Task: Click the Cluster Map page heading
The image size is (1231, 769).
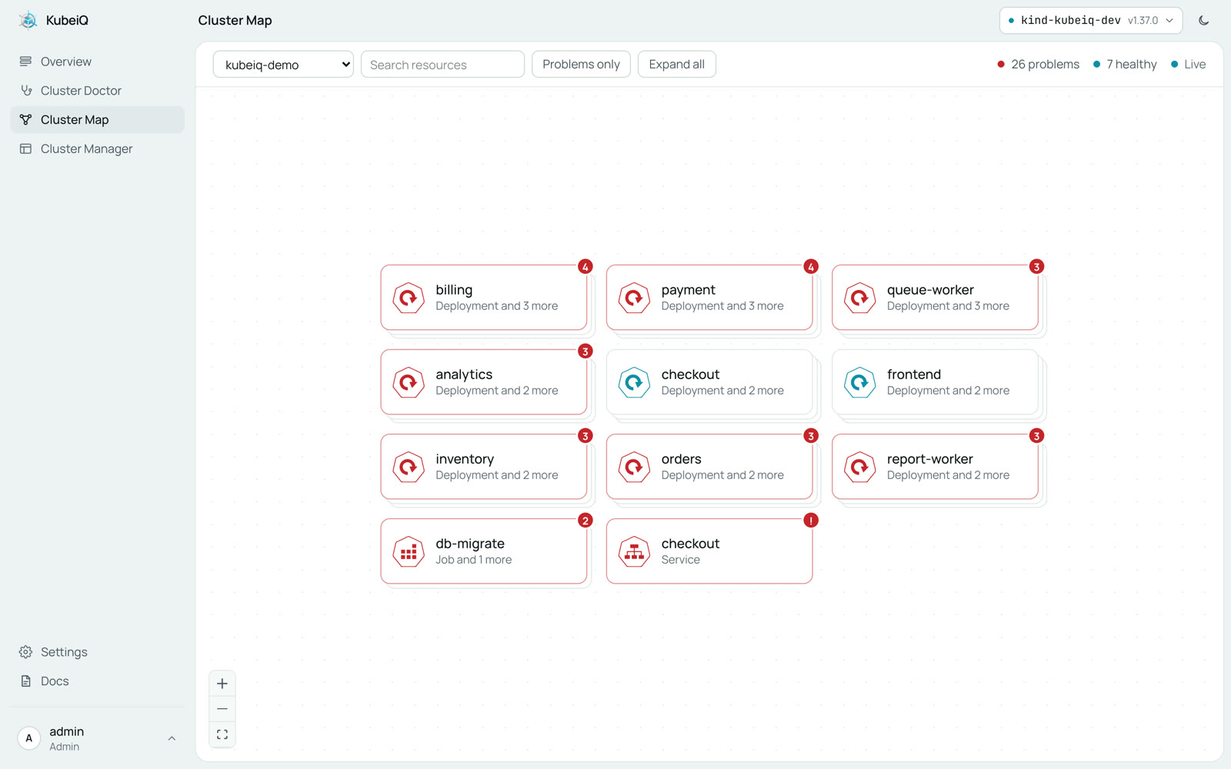Action: [235, 21]
